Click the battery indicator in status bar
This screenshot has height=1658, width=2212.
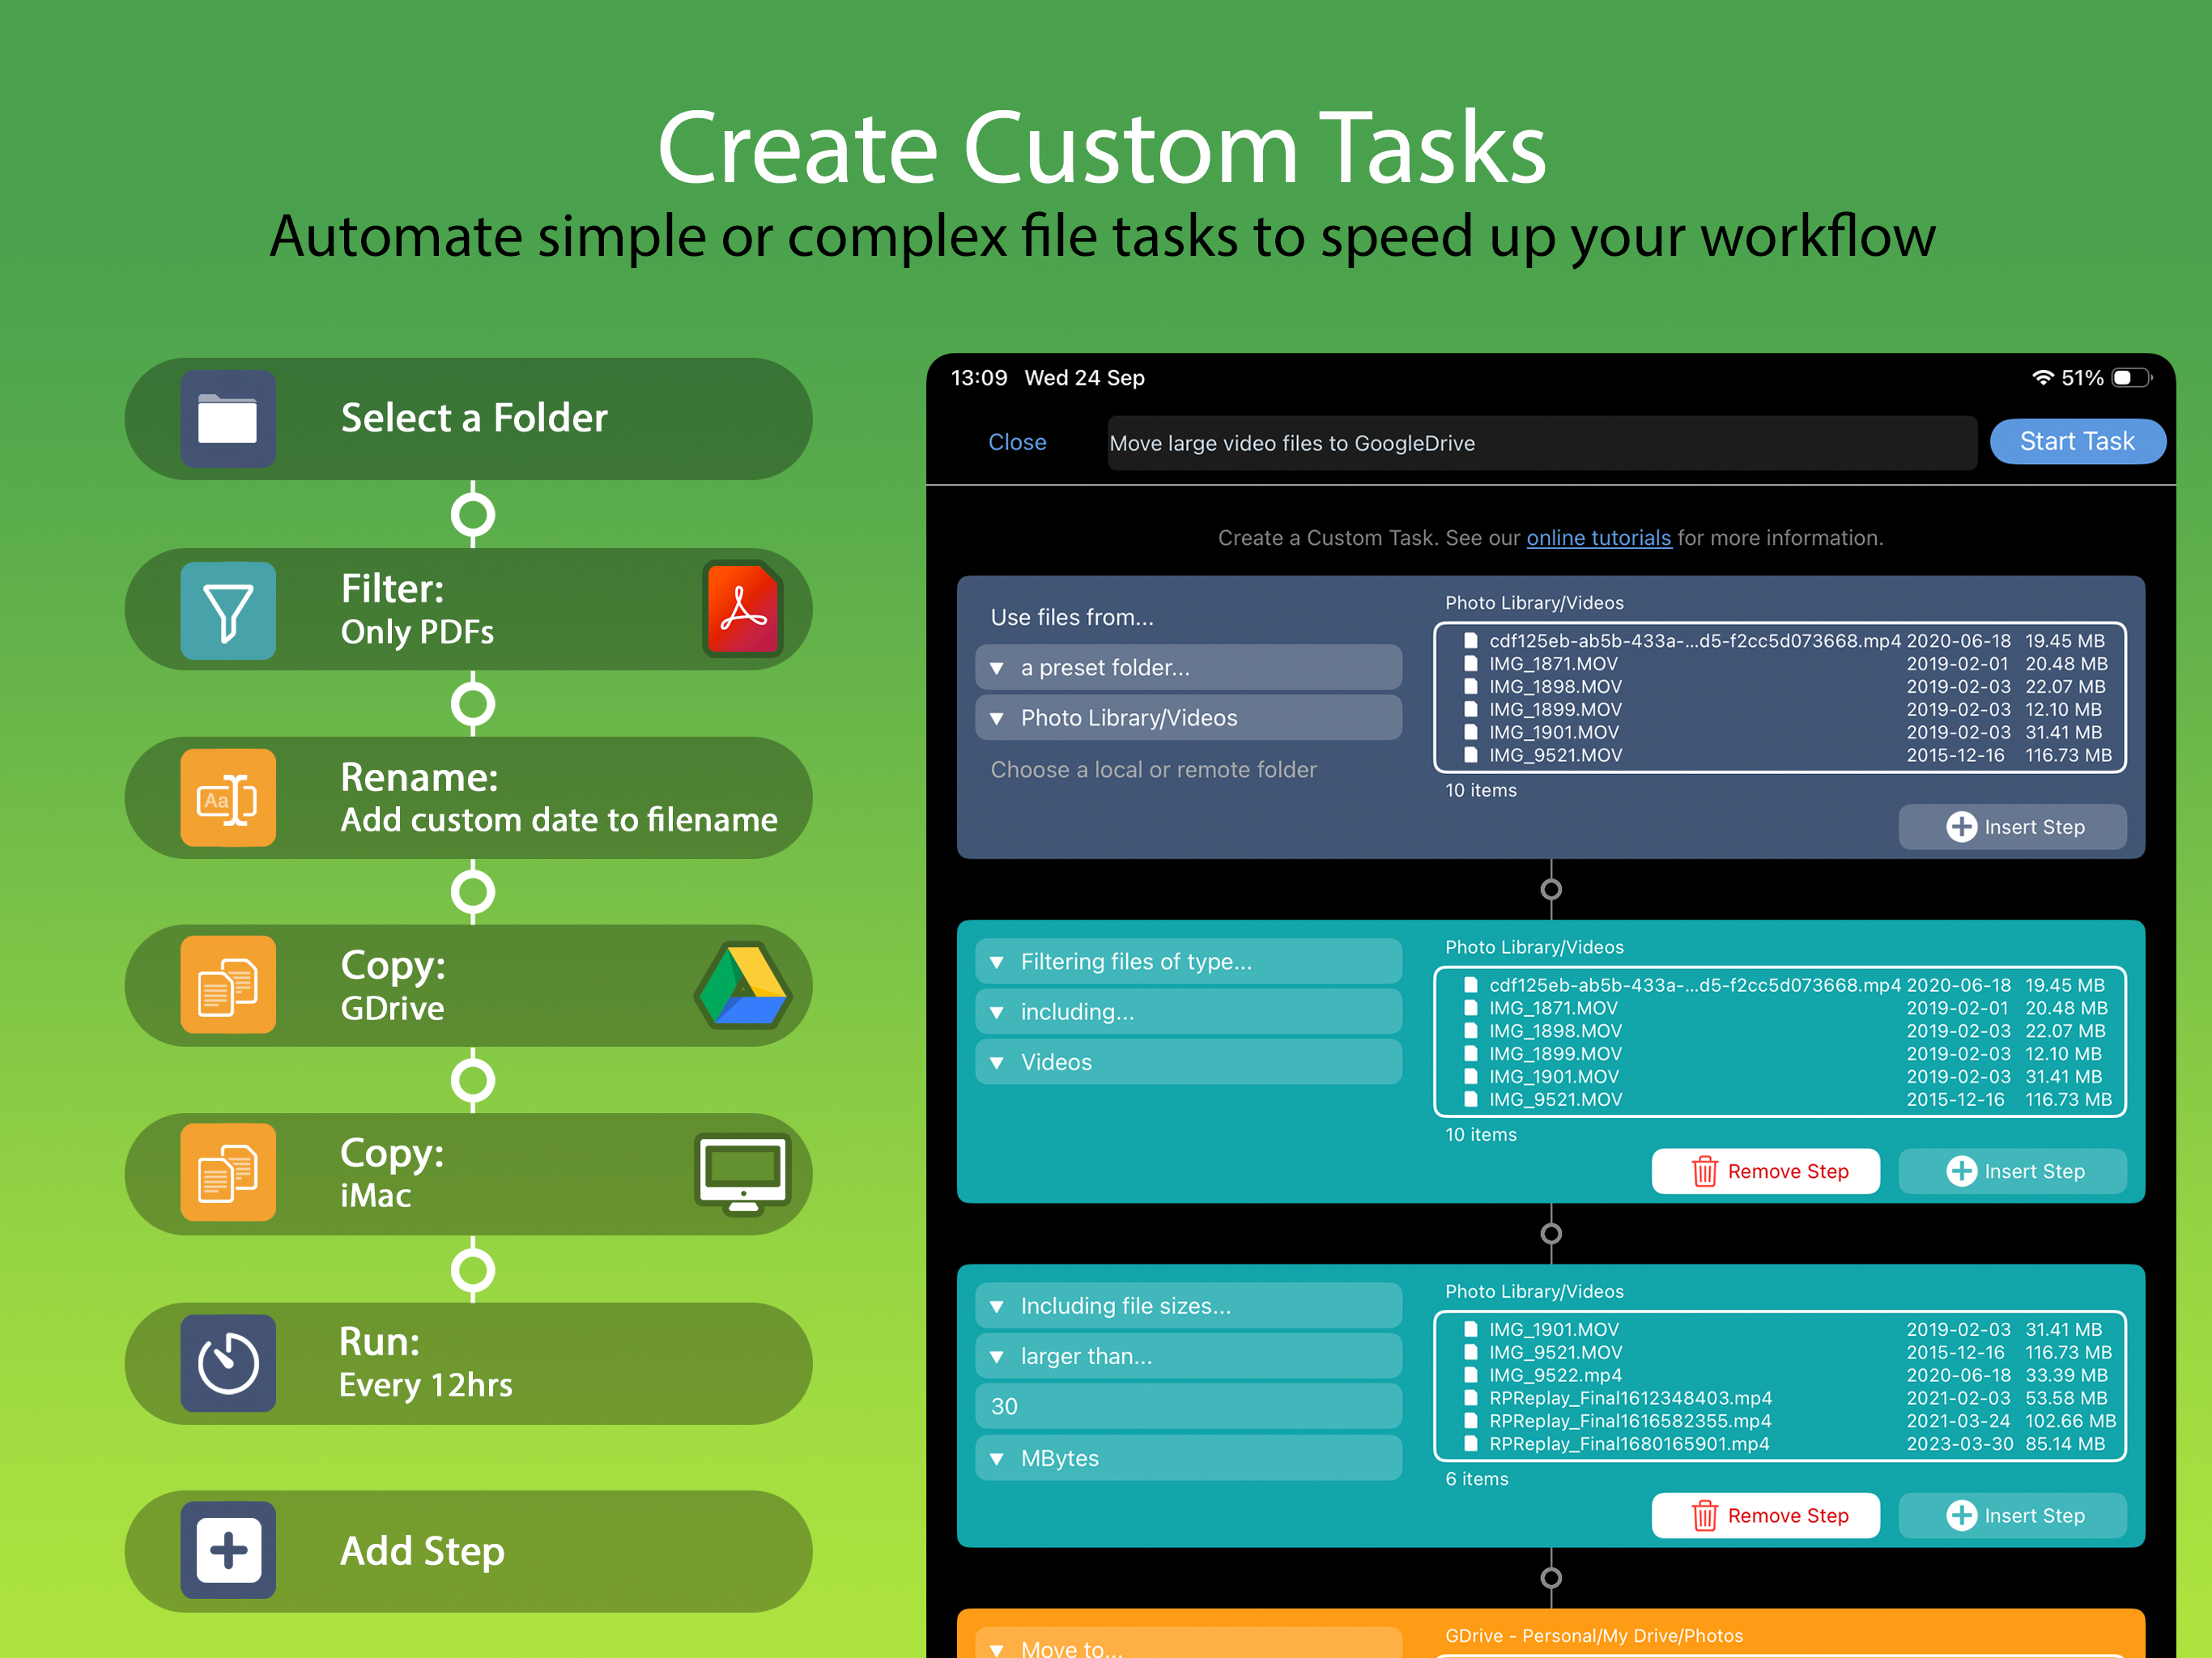[2130, 378]
